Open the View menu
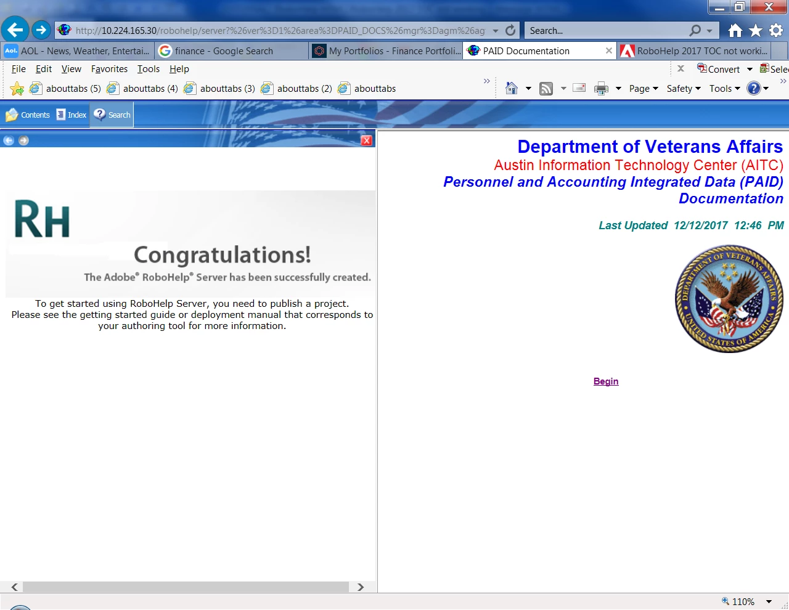This screenshot has width=789, height=610. 72,69
